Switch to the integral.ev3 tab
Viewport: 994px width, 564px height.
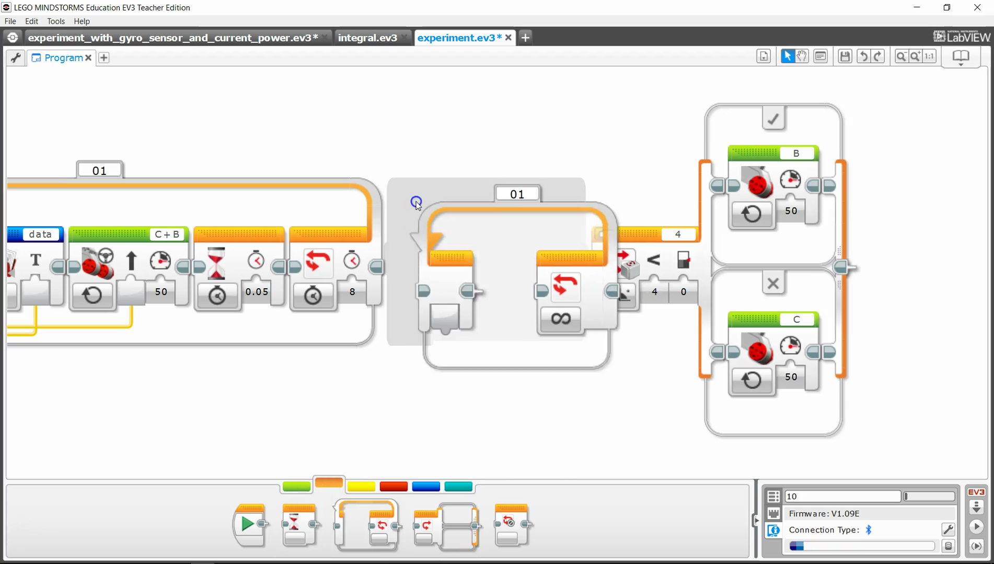367,37
